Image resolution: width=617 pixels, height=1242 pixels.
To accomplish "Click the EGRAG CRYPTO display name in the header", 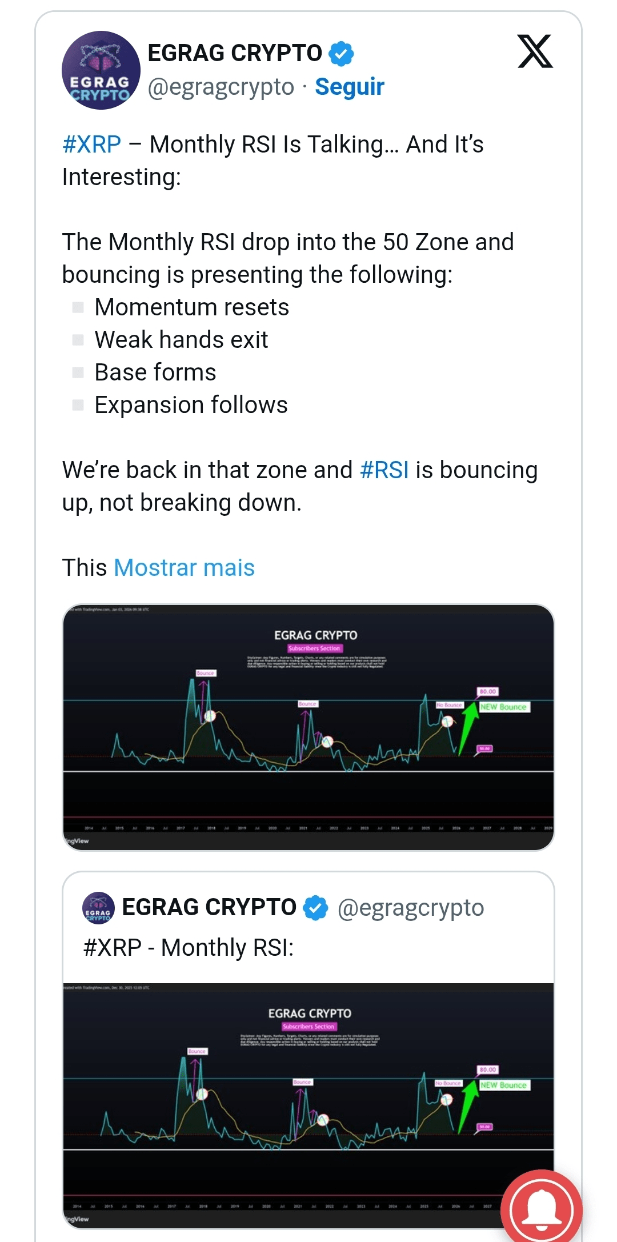I will 235,53.
